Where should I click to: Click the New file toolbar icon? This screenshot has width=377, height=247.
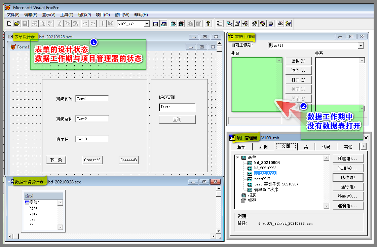point(9,24)
